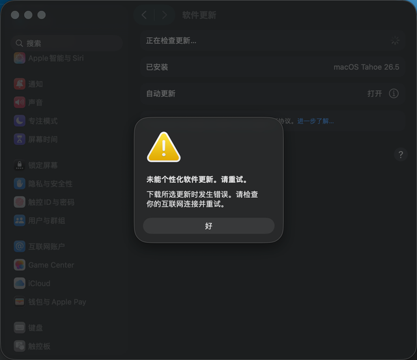The width and height of the screenshot is (417, 360).
Task: Click the 搜索 search field
Action: (66, 43)
